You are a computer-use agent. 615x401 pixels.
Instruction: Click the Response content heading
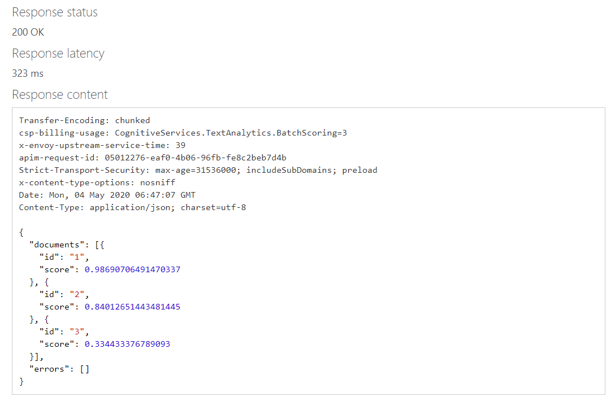(60, 95)
